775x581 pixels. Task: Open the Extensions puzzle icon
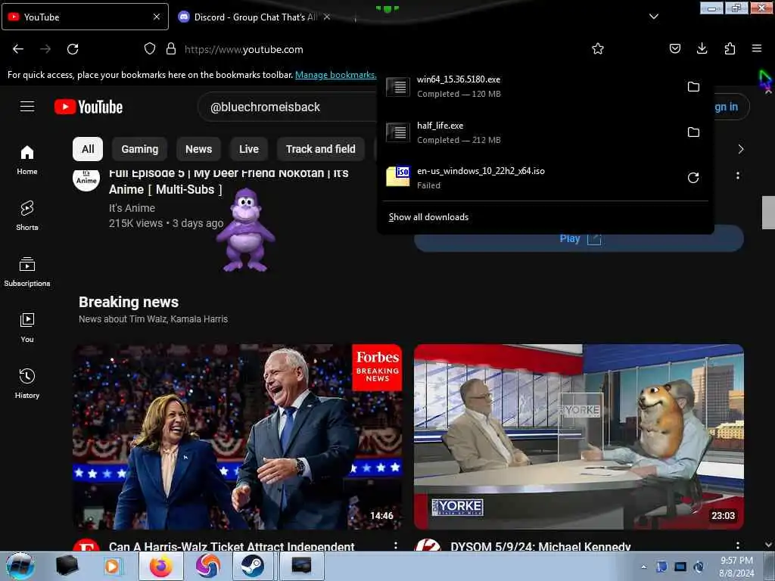point(730,48)
